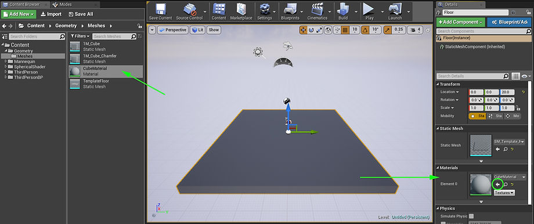Image resolution: width=534 pixels, height=224 pixels.
Task: Collapse the Physics section
Action: (x=437, y=208)
